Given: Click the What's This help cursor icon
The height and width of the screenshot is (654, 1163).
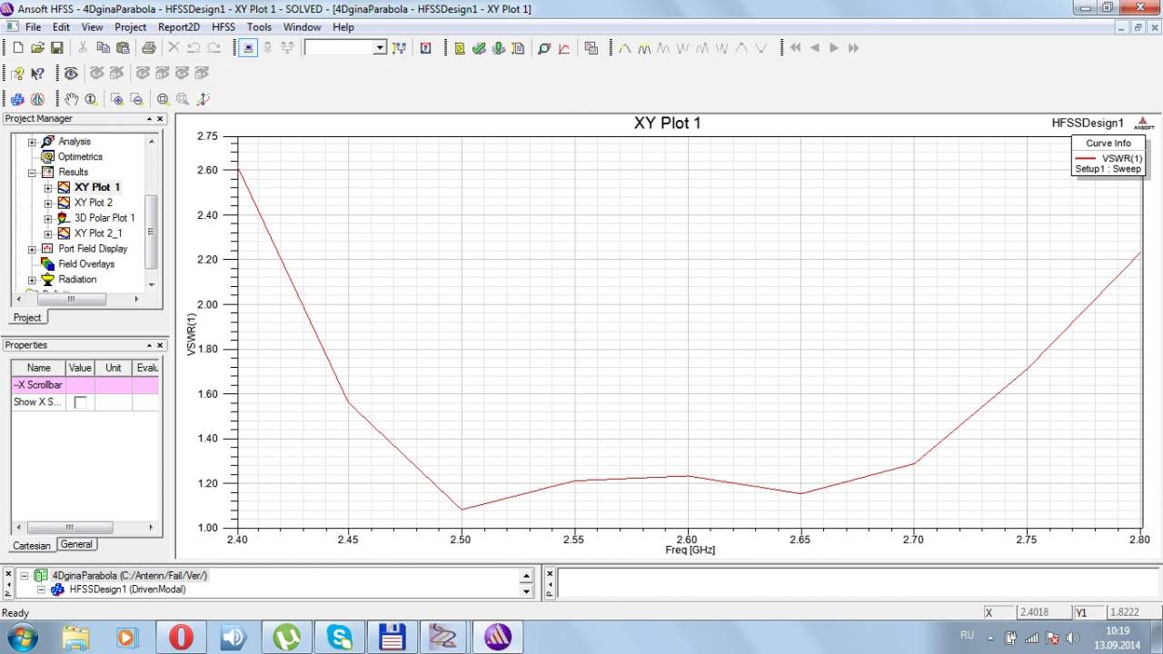Looking at the screenshot, I should [x=37, y=74].
